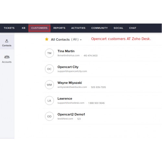Select the WM avatar for Wayne Miyazaki
This screenshot has height=162, width=162.
(49, 85)
